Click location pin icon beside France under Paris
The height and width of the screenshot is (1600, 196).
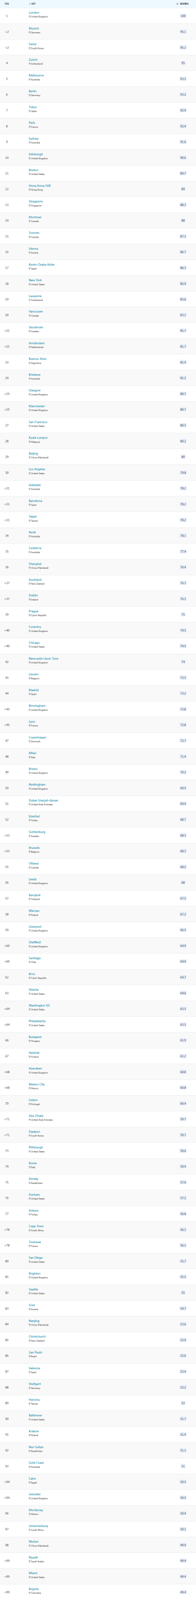point(30,127)
